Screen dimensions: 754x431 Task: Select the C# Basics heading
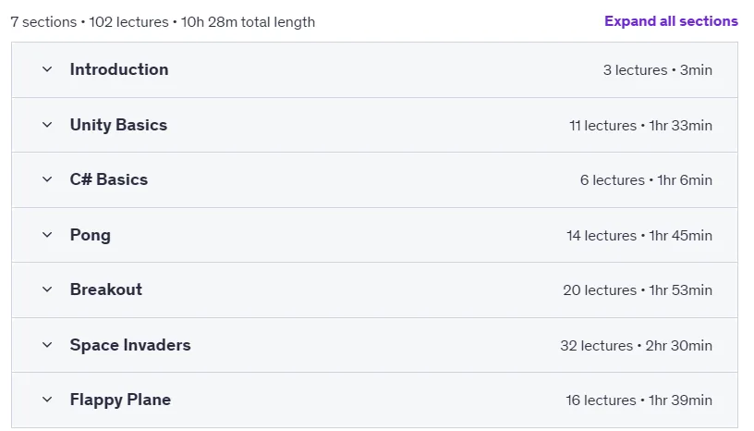point(109,179)
